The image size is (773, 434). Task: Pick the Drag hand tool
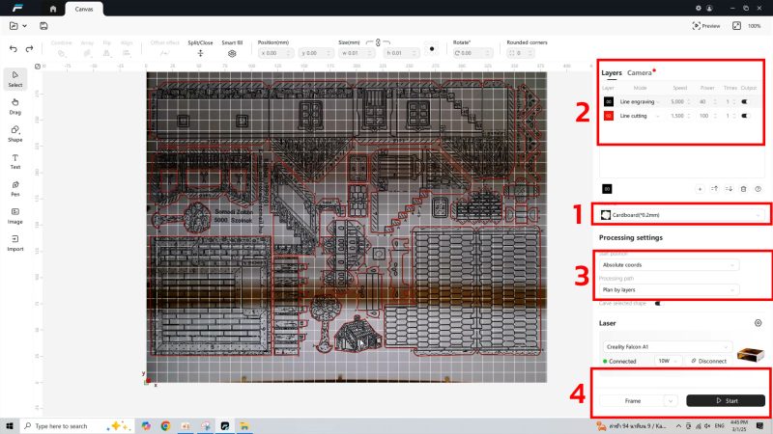pyautogui.click(x=15, y=106)
